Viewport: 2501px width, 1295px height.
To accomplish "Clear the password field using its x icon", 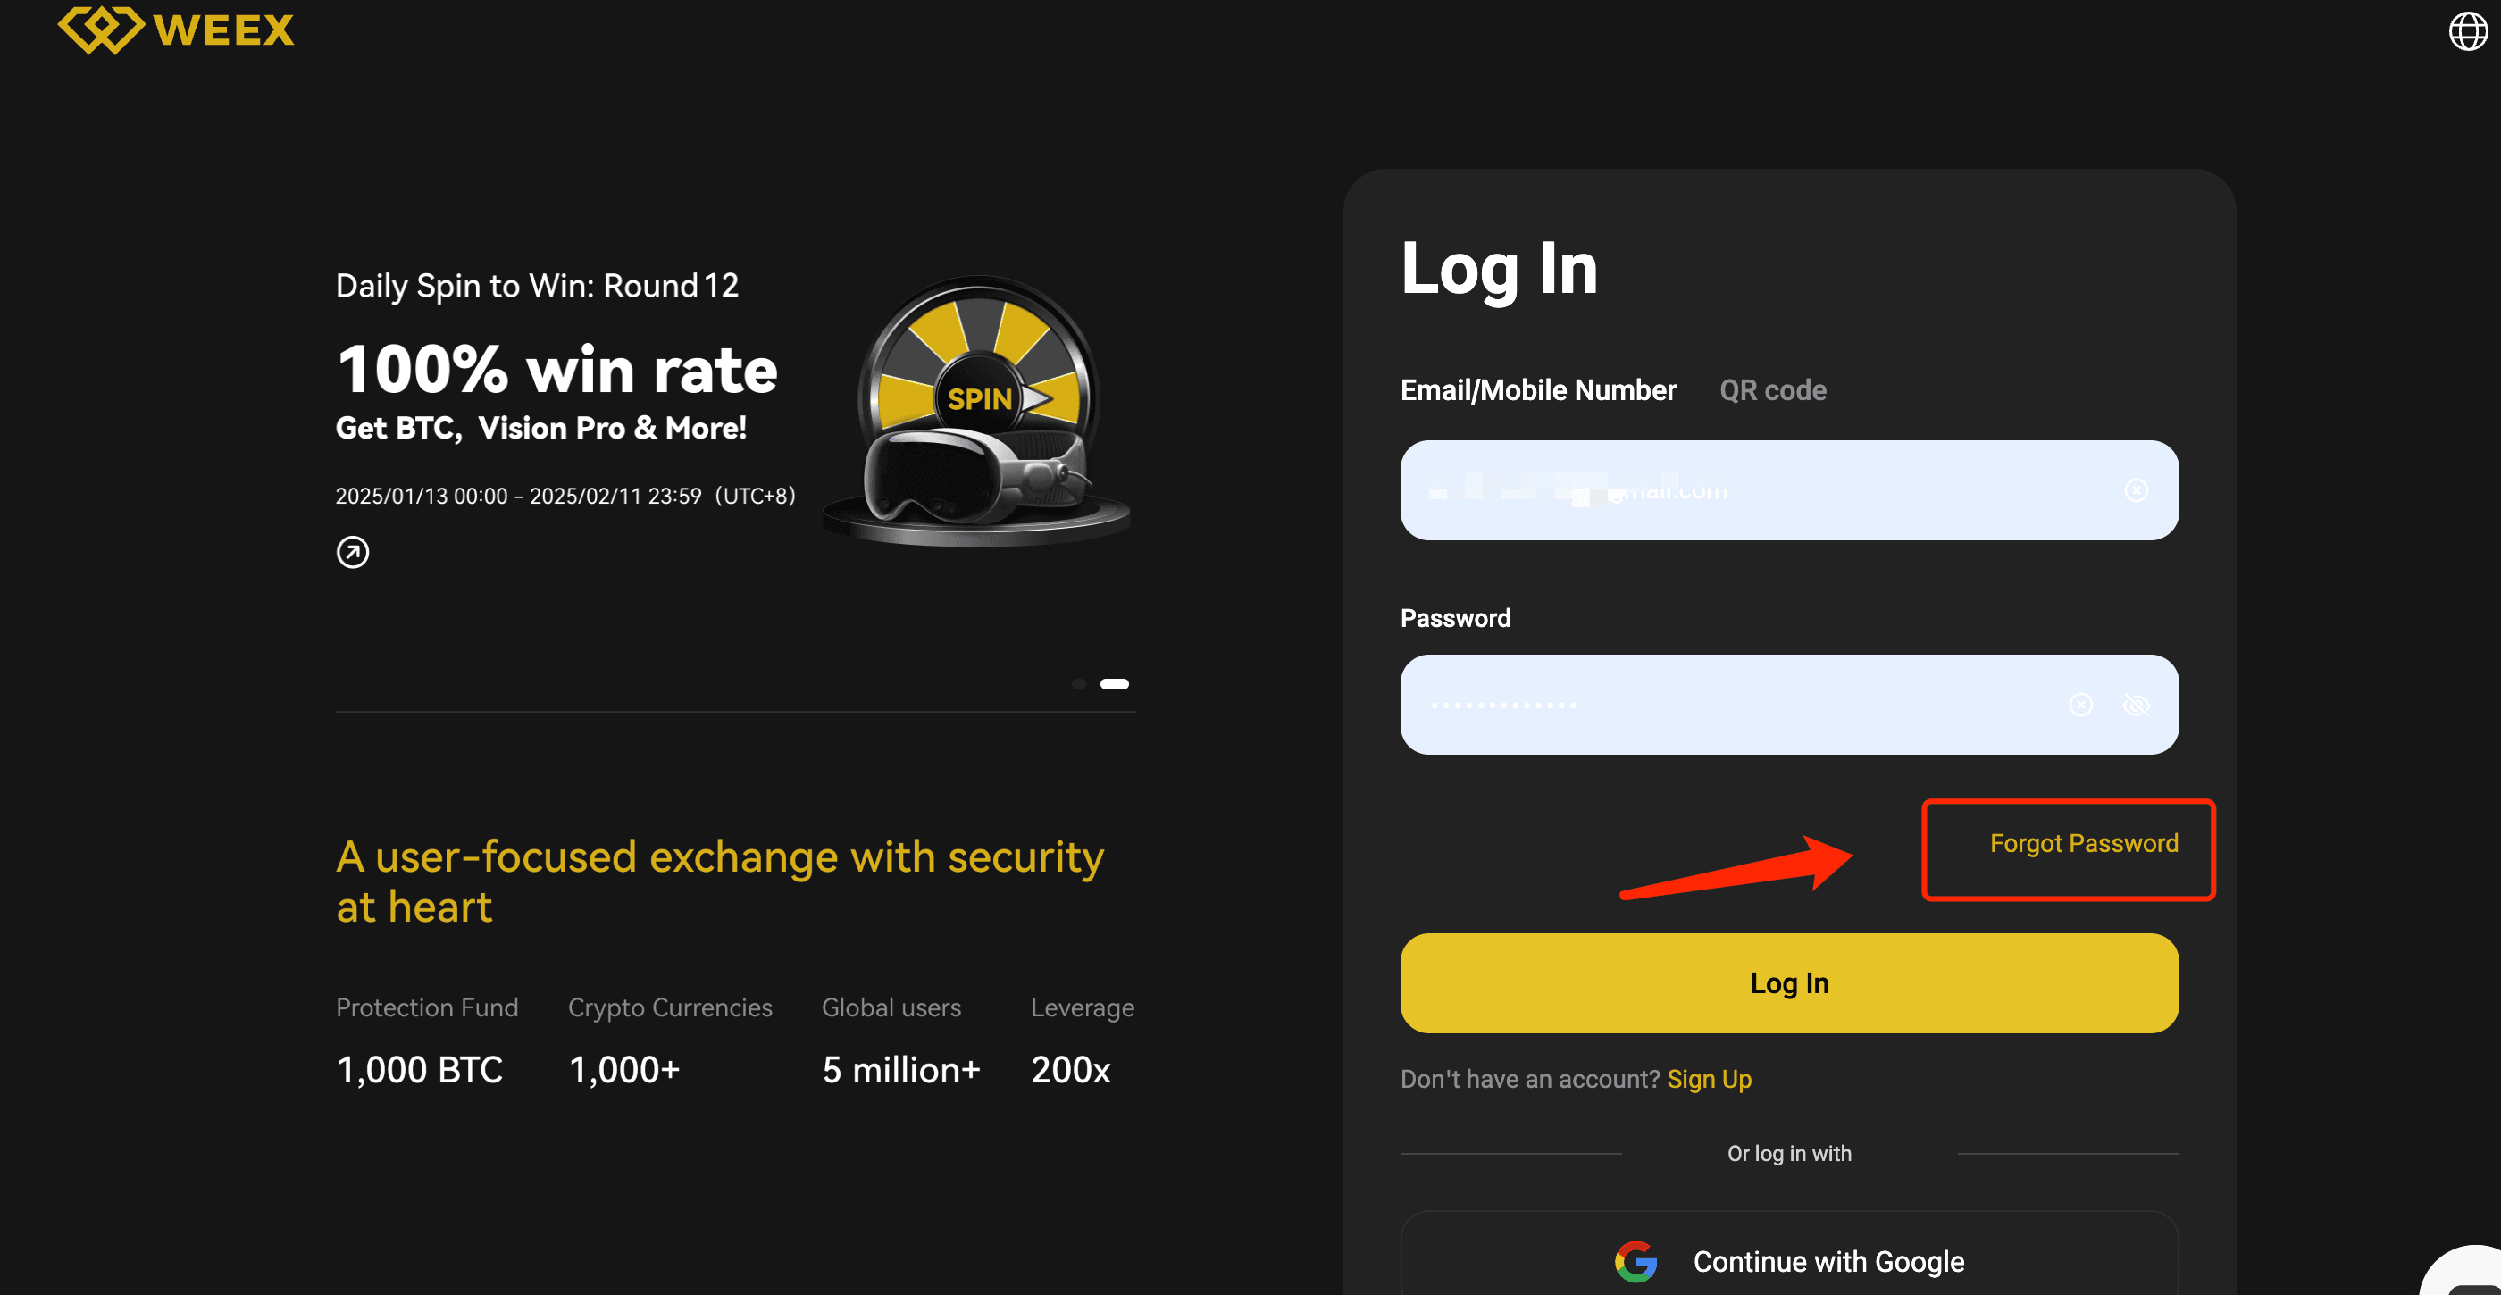I will point(2080,705).
